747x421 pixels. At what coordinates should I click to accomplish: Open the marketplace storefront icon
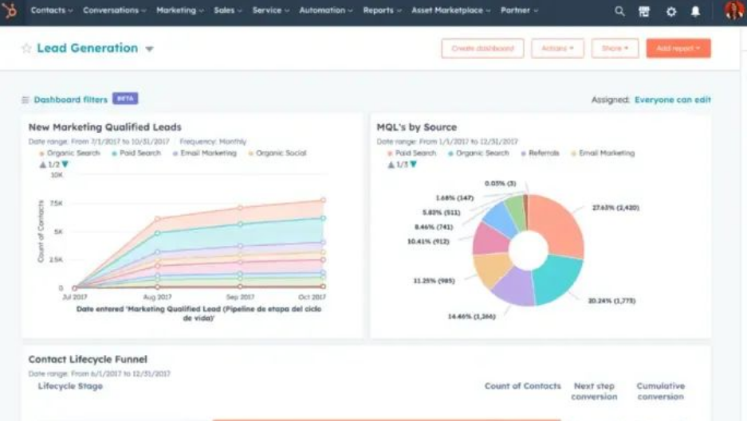pyautogui.click(x=644, y=11)
